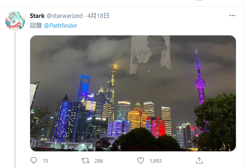Click the blue-lit skyscraper in the photo

pyautogui.click(x=83, y=88)
